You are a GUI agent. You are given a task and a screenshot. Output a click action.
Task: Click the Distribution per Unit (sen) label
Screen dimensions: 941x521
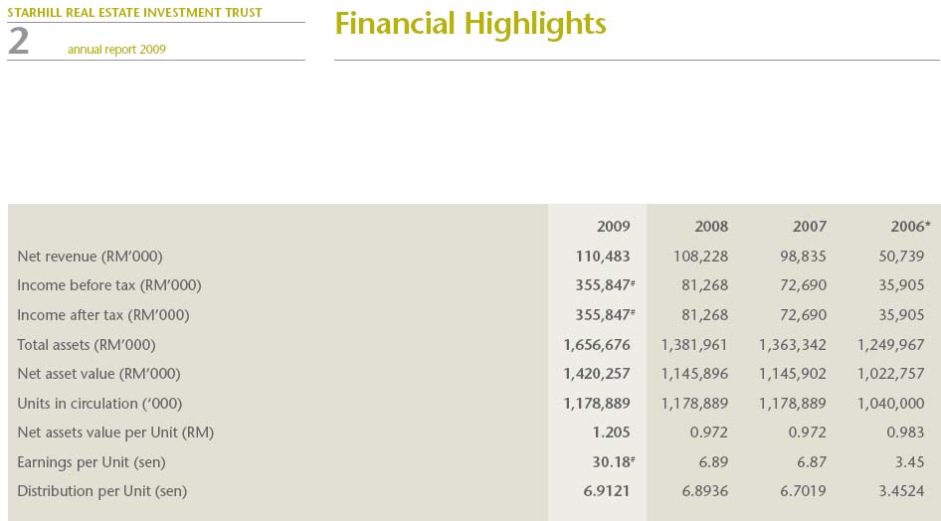102,491
